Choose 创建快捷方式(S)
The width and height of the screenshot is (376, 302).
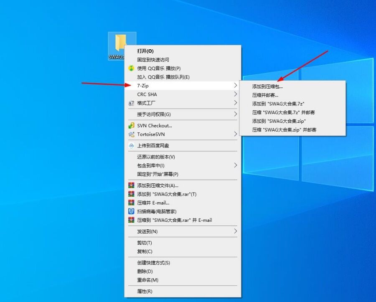(x=183, y=263)
